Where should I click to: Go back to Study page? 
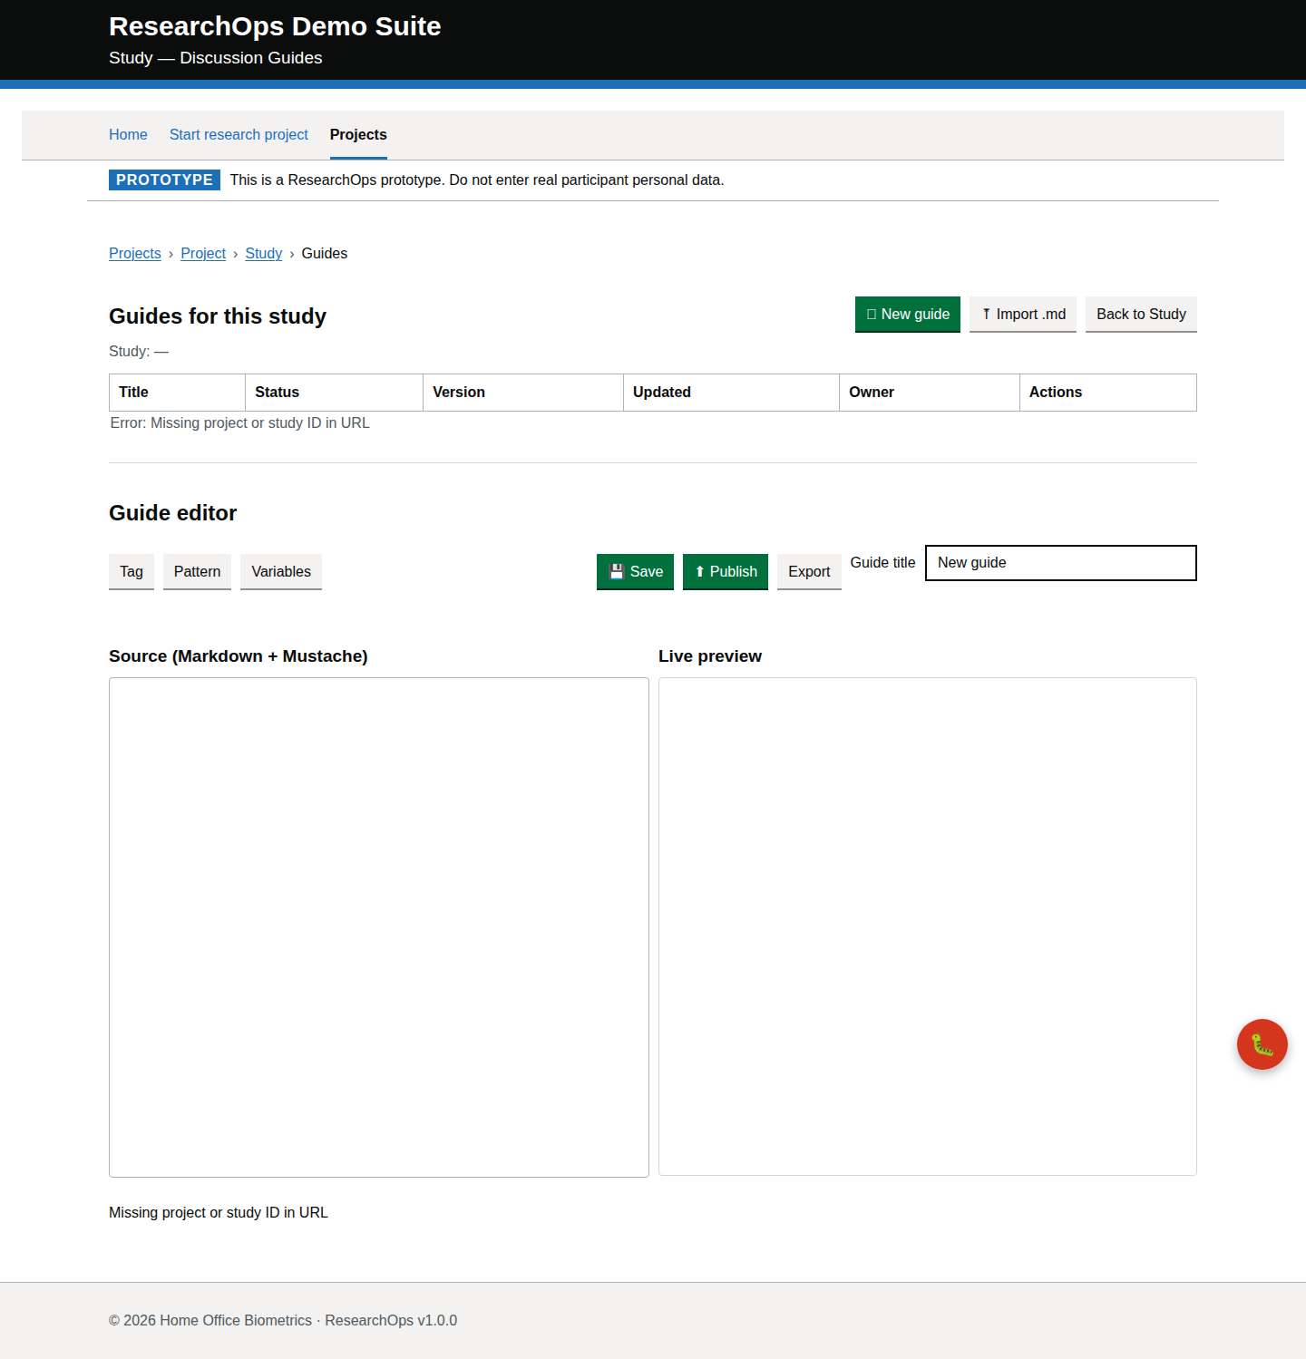pos(1140,315)
